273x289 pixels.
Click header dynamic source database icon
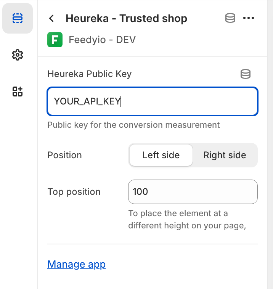pyautogui.click(x=230, y=18)
